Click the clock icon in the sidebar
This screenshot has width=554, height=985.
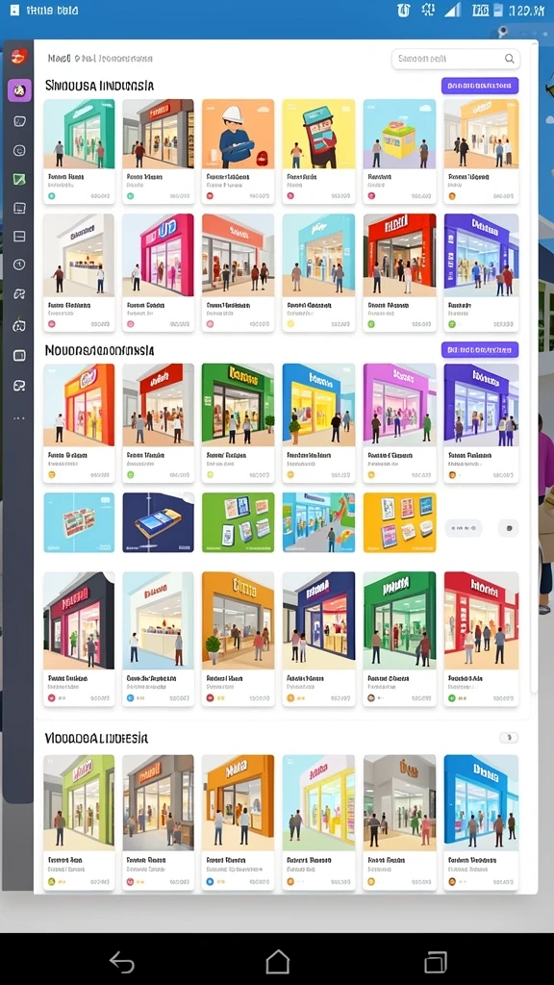[19, 265]
